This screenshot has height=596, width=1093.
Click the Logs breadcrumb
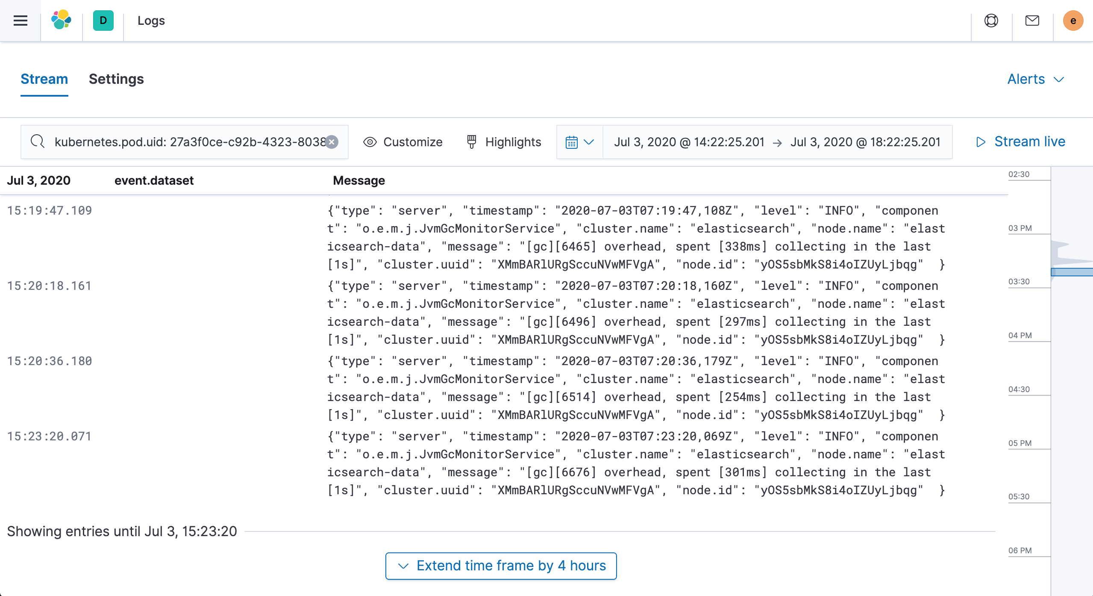[x=151, y=21]
